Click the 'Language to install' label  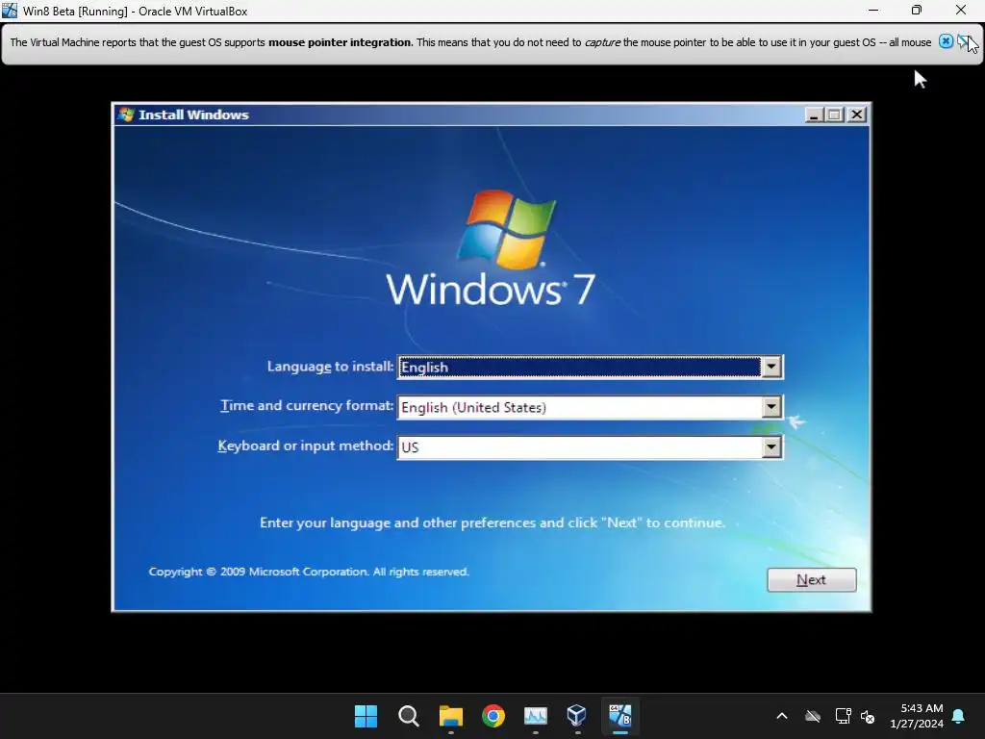pyautogui.click(x=331, y=367)
